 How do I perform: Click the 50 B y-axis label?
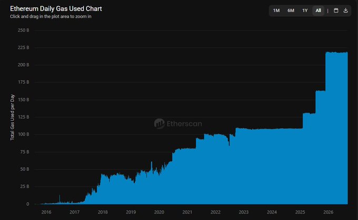coord(25,169)
